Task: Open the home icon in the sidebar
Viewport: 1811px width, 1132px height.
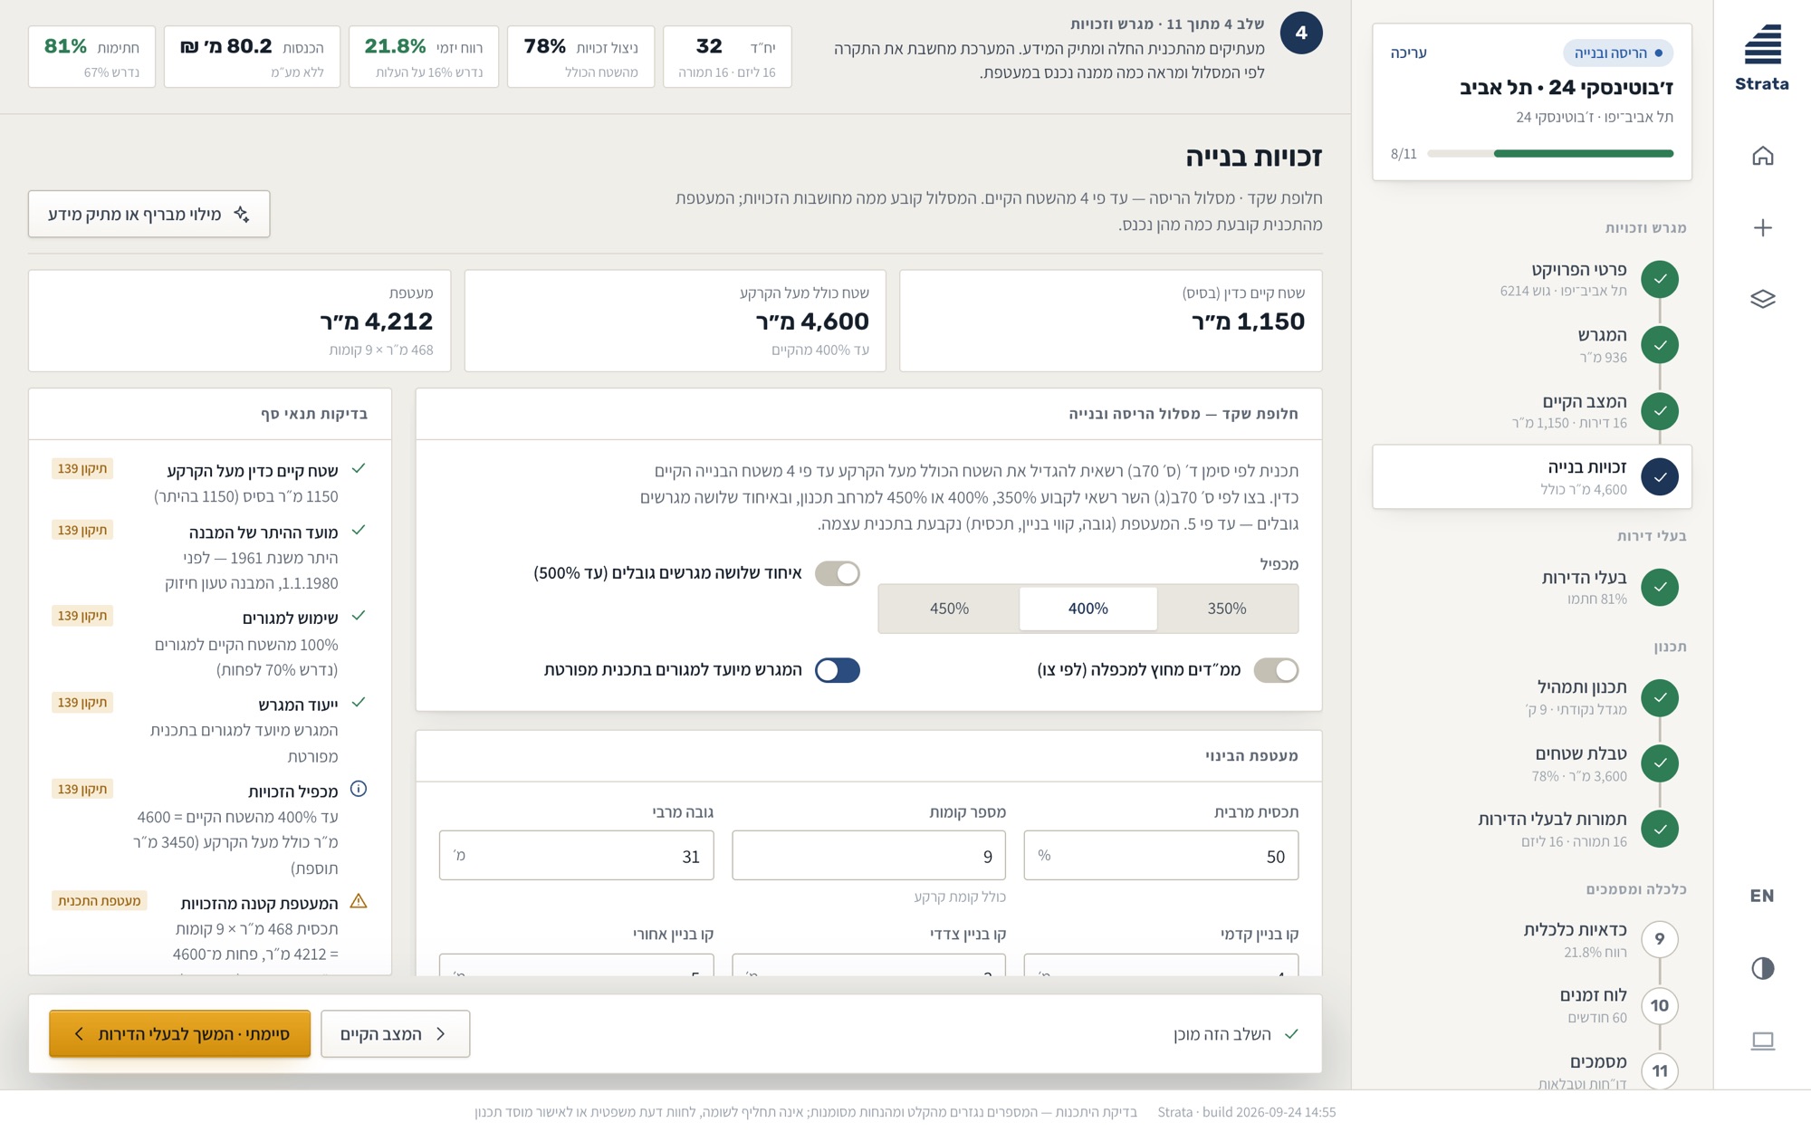Action: (x=1762, y=156)
